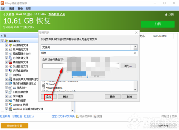Click the 系统日志文件 icon
179x130 pixels.
tap(10, 66)
